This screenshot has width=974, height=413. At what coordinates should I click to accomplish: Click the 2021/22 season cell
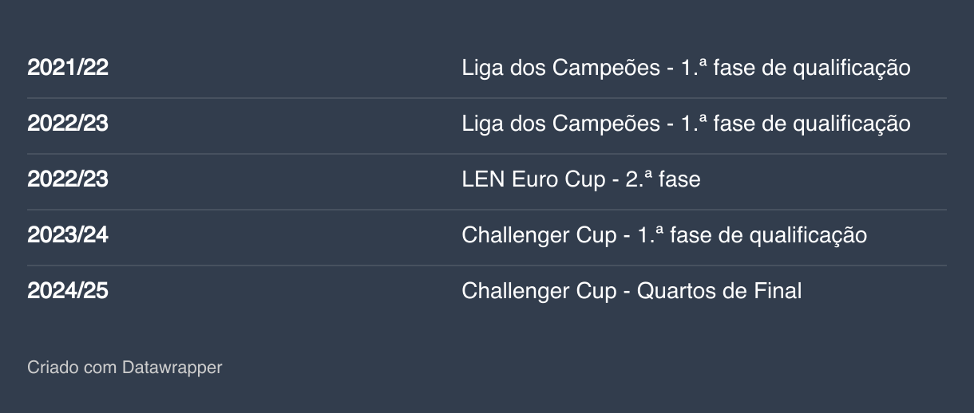[x=68, y=68]
